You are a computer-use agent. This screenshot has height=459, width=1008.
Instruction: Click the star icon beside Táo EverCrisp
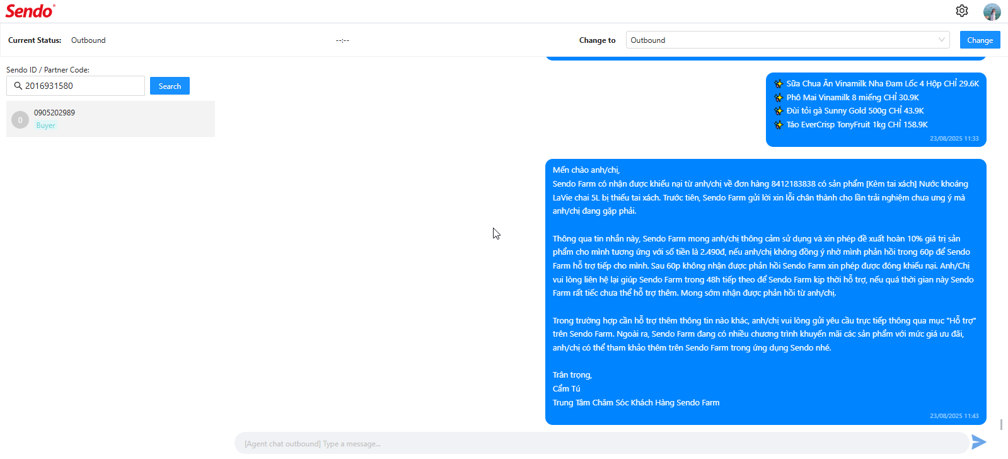tap(779, 125)
